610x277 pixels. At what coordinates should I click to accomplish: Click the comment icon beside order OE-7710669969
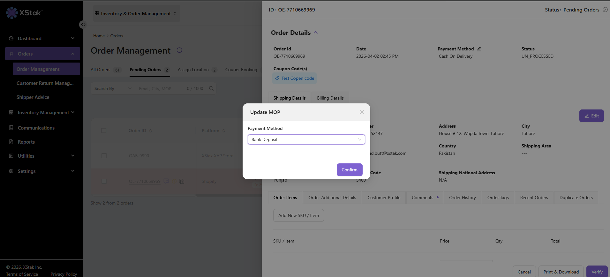click(x=166, y=181)
